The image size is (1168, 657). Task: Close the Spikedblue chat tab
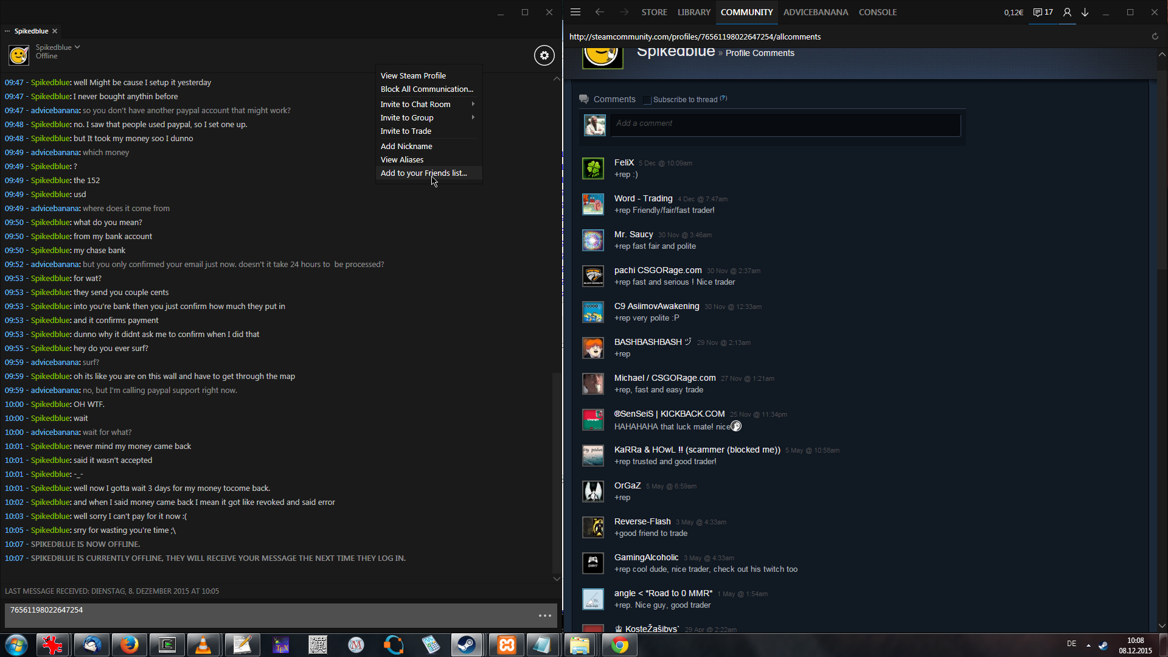tap(55, 31)
